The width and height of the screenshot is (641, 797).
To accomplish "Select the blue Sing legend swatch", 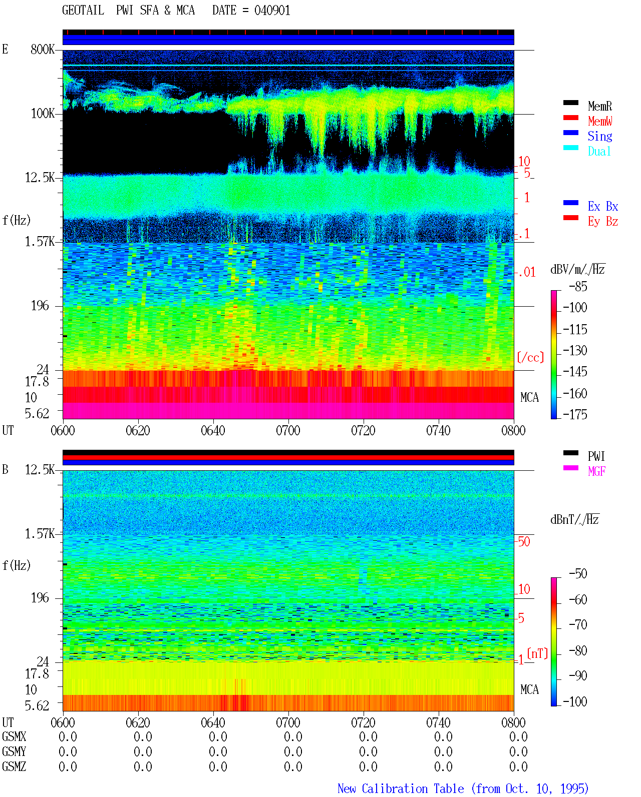I will (x=571, y=133).
